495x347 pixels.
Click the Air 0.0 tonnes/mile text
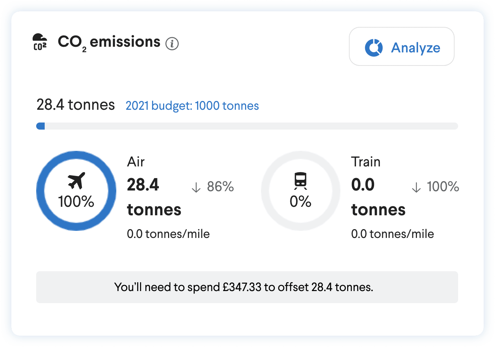click(168, 234)
